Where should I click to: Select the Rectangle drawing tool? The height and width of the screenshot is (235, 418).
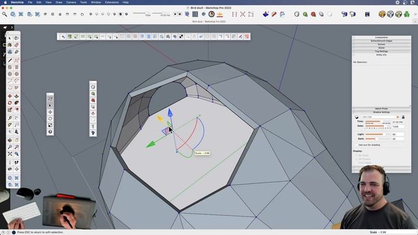pos(10,67)
